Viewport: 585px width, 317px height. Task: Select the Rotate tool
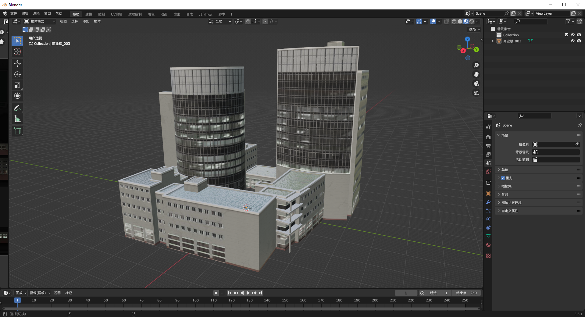17,74
